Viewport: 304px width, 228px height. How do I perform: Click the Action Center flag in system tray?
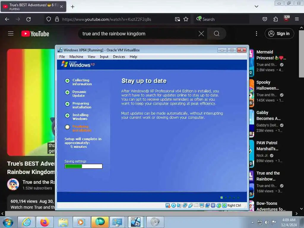pyautogui.click(x=274, y=222)
